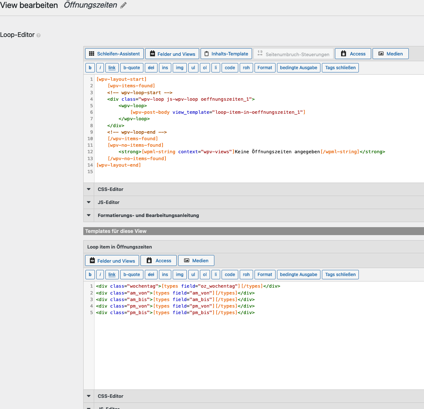424x409 pixels.
Task: Click the Inhalts-Template clipboard button
Action: tap(226, 54)
